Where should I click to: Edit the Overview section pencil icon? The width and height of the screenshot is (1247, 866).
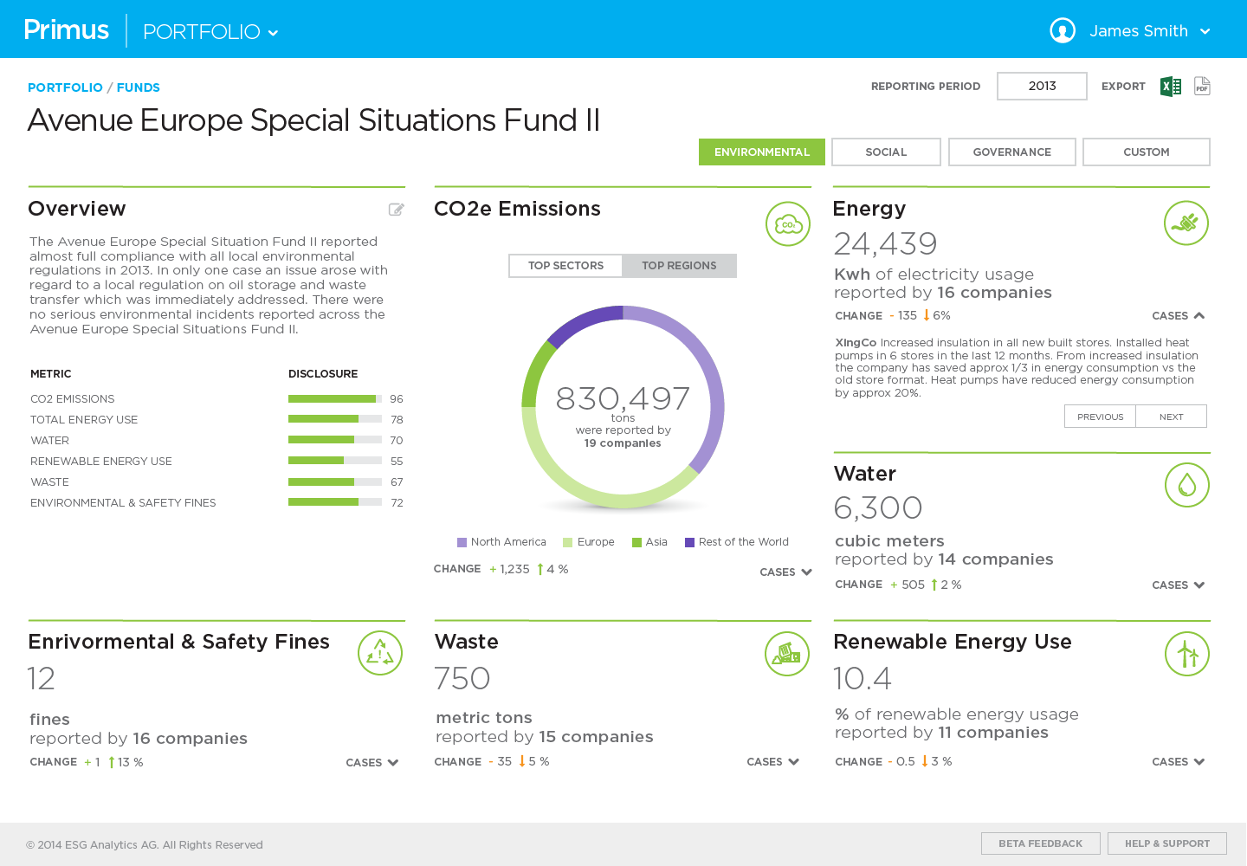point(397,209)
